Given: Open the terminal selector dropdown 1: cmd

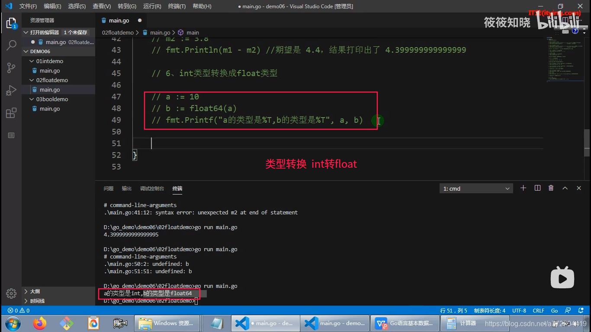Looking at the screenshot, I should coord(476,188).
